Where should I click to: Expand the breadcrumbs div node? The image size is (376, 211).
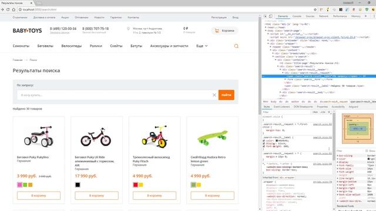tap(273, 53)
